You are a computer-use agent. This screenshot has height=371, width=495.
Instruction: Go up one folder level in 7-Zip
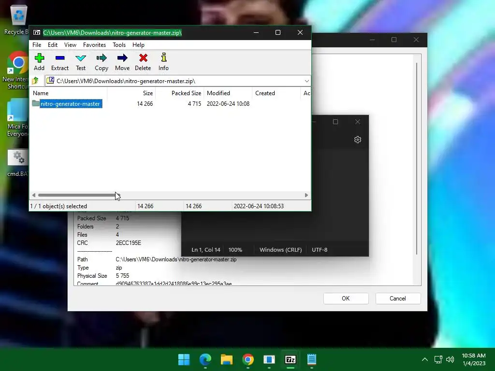(35, 81)
